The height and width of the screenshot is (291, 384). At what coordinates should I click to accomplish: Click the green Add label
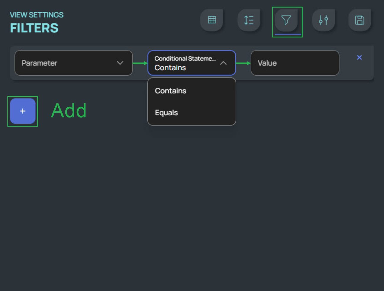pos(69,111)
